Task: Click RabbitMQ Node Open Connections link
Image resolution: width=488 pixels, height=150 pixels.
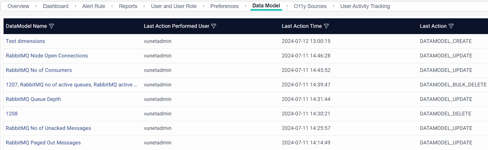Action: (x=47, y=56)
